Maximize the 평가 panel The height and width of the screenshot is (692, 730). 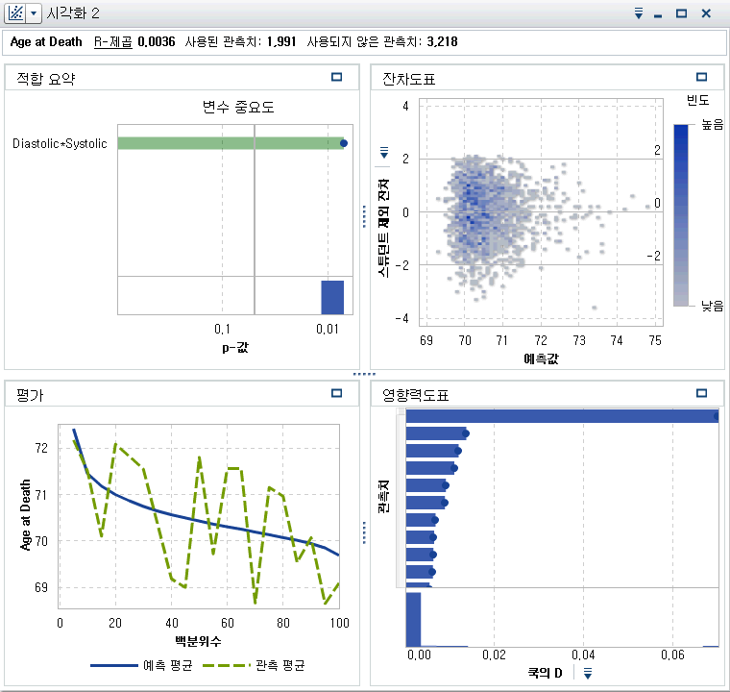point(336,393)
